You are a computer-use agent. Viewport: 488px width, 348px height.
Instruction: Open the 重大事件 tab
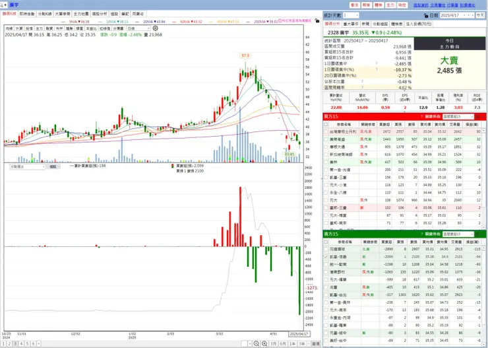(351, 24)
